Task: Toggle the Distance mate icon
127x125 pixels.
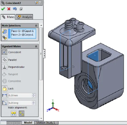Action: point(5,95)
